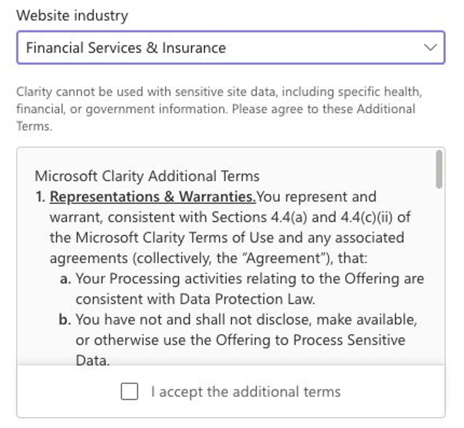Click the "I accept the additional terms" label
Image resolution: width=464 pixels, height=428 pixels.
[246, 392]
